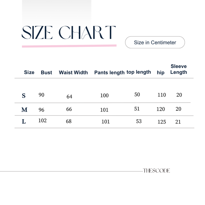
Task: Click the top length value 53
Action: click(x=139, y=121)
